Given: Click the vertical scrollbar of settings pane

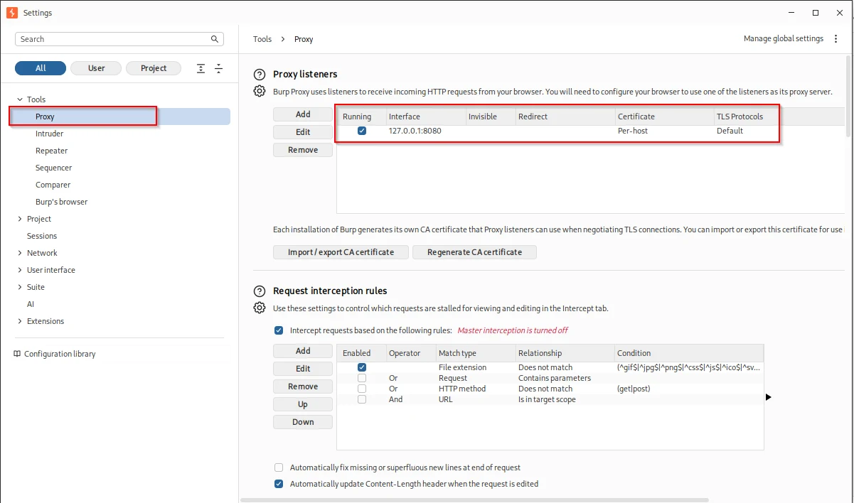Looking at the screenshot, I should tap(848, 96).
